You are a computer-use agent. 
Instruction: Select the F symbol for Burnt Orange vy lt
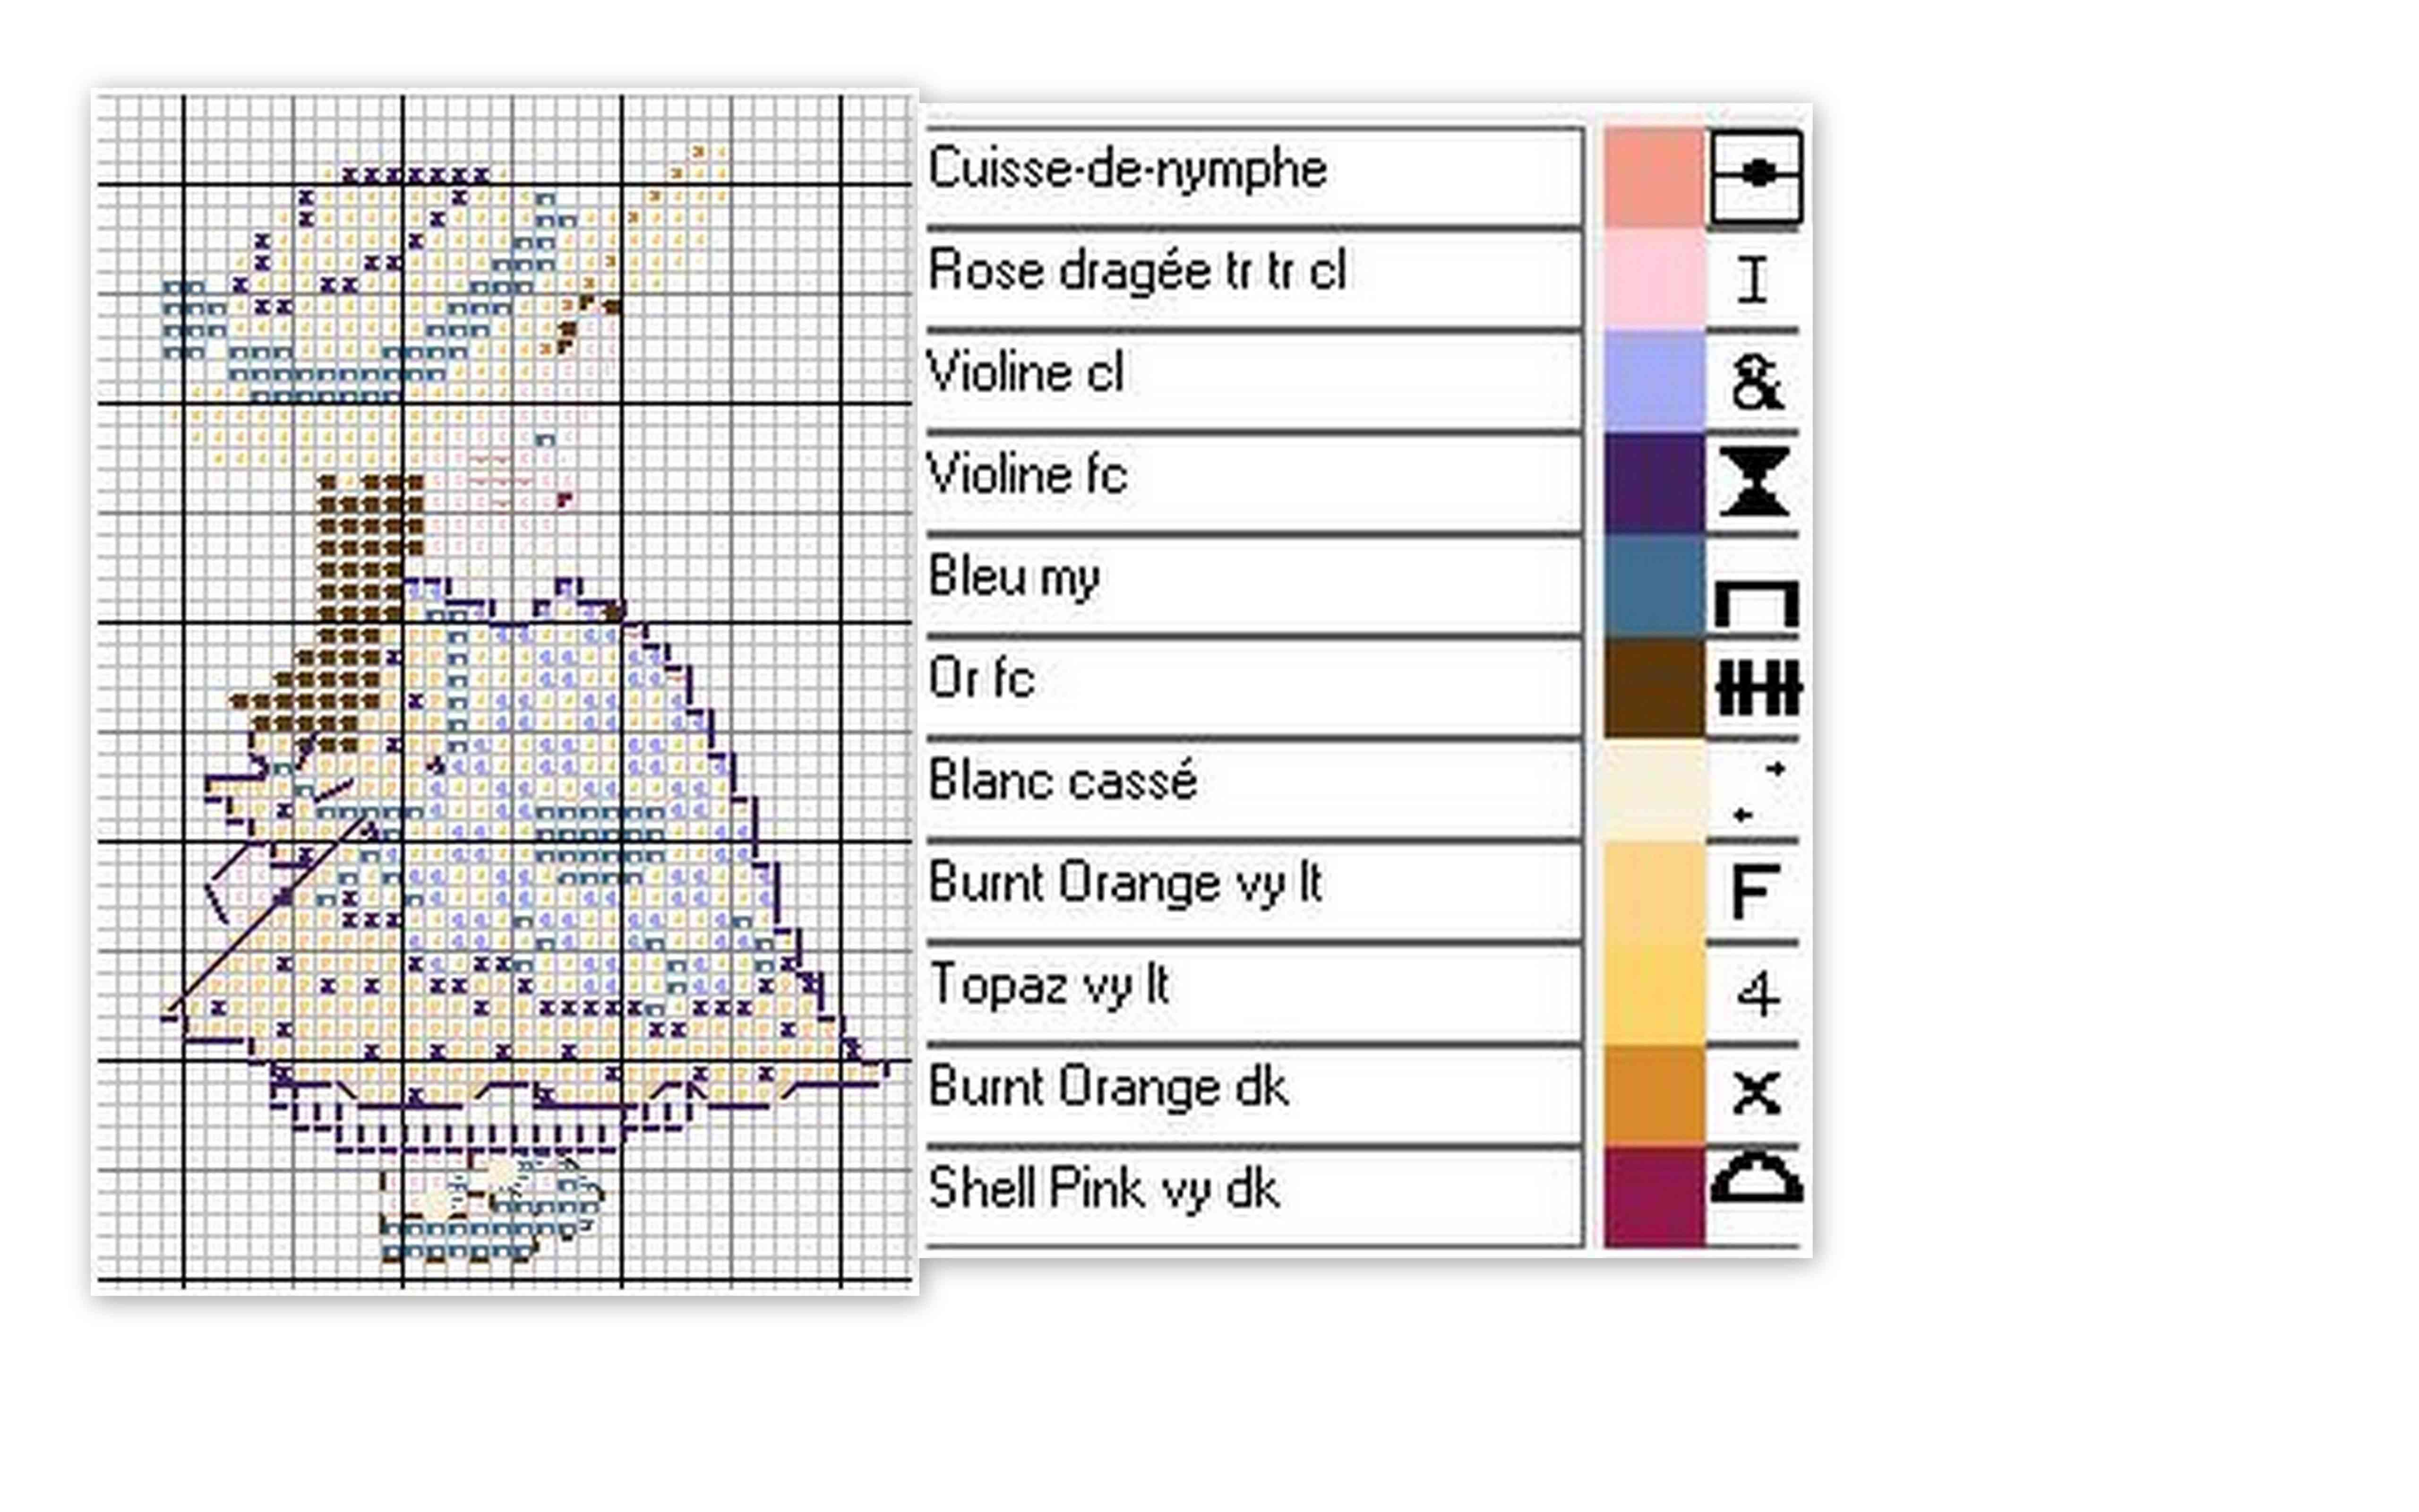tap(1754, 891)
